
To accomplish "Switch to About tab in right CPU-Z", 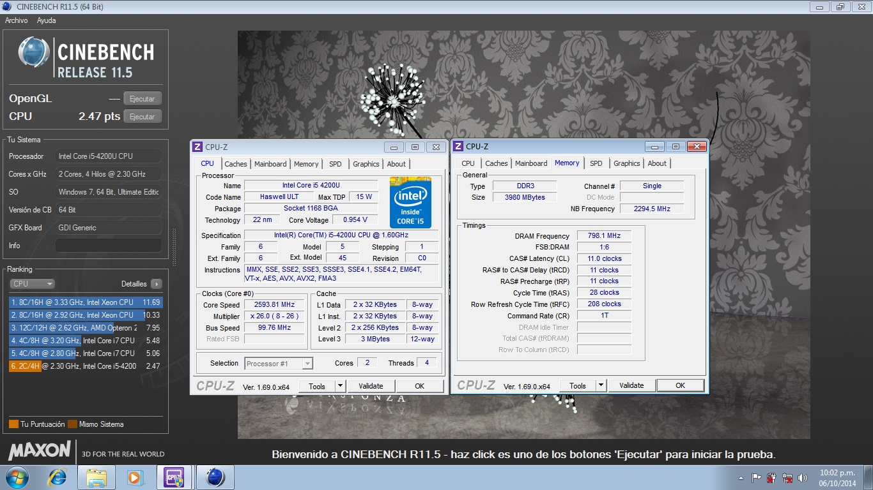I will click(x=657, y=164).
